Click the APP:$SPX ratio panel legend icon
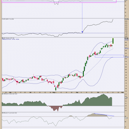Image resolution: width=129 pixels, height=129 pixels. pos(2,19)
